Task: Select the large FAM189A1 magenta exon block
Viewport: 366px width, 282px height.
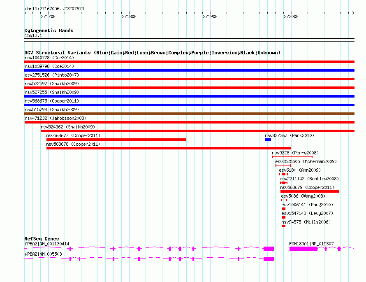Action: pos(303,249)
